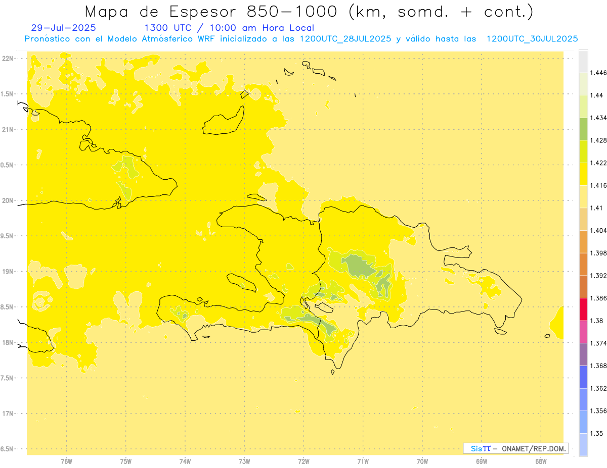
Task: Click the 69W longitude label
Action: click(x=482, y=461)
